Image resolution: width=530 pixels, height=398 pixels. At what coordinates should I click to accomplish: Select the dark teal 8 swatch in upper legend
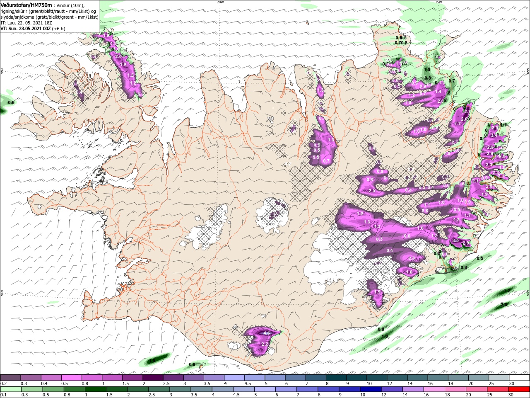click(336, 378)
